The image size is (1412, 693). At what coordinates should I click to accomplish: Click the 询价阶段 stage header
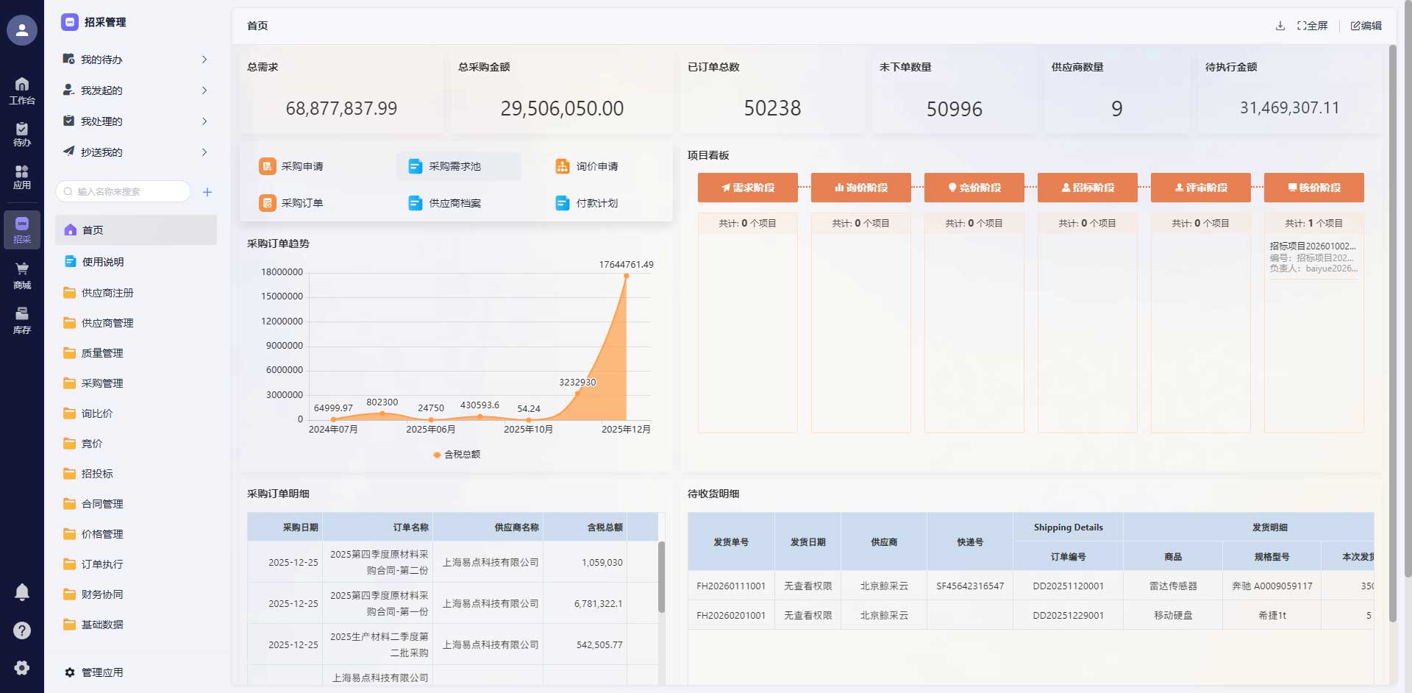(x=860, y=188)
